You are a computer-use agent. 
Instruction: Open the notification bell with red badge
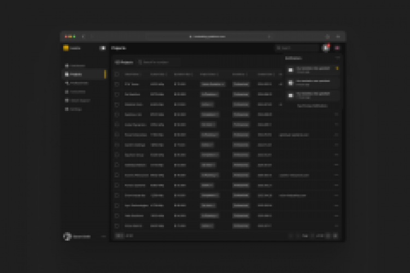pyautogui.click(x=326, y=48)
